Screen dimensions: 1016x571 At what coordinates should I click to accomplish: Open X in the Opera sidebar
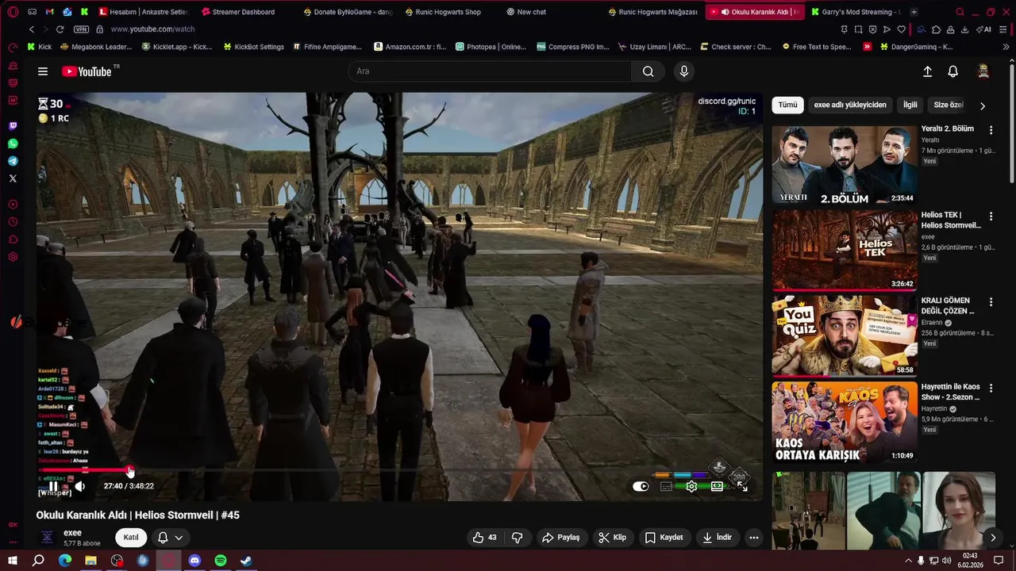(13, 178)
